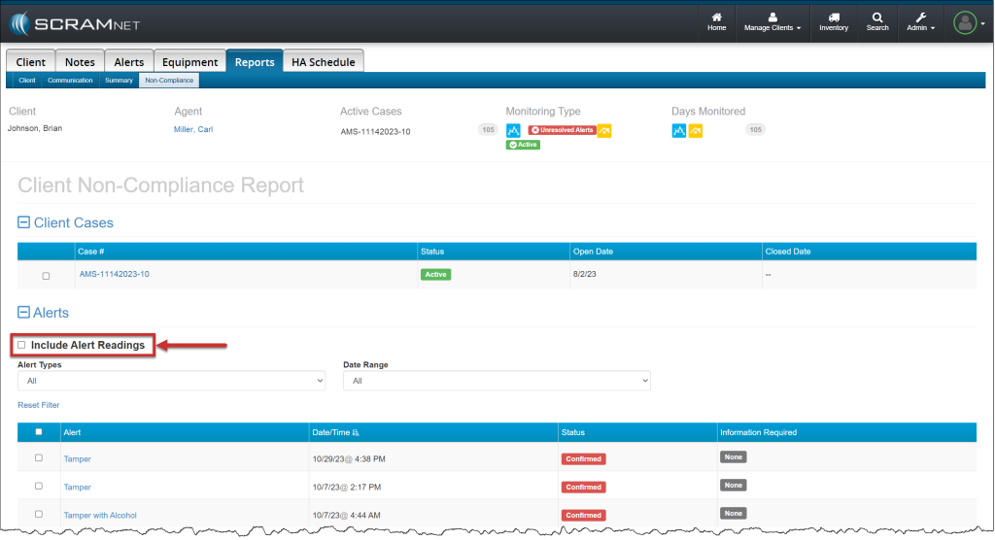Screen dimensions: 995x540
Task: Open case AMS-11142023-10 link
Action: pyautogui.click(x=115, y=274)
